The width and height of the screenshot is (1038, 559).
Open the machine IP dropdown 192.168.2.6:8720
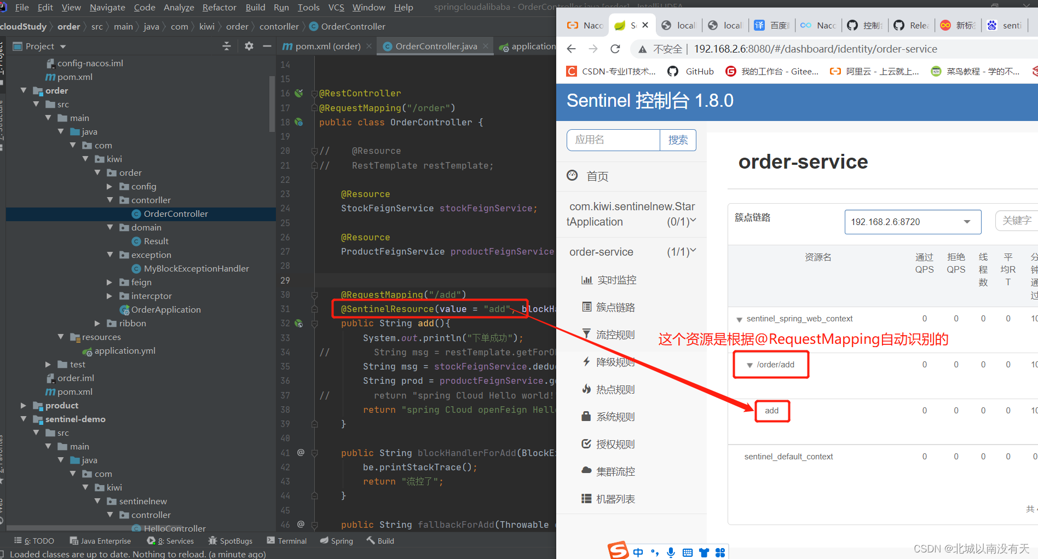tap(913, 222)
